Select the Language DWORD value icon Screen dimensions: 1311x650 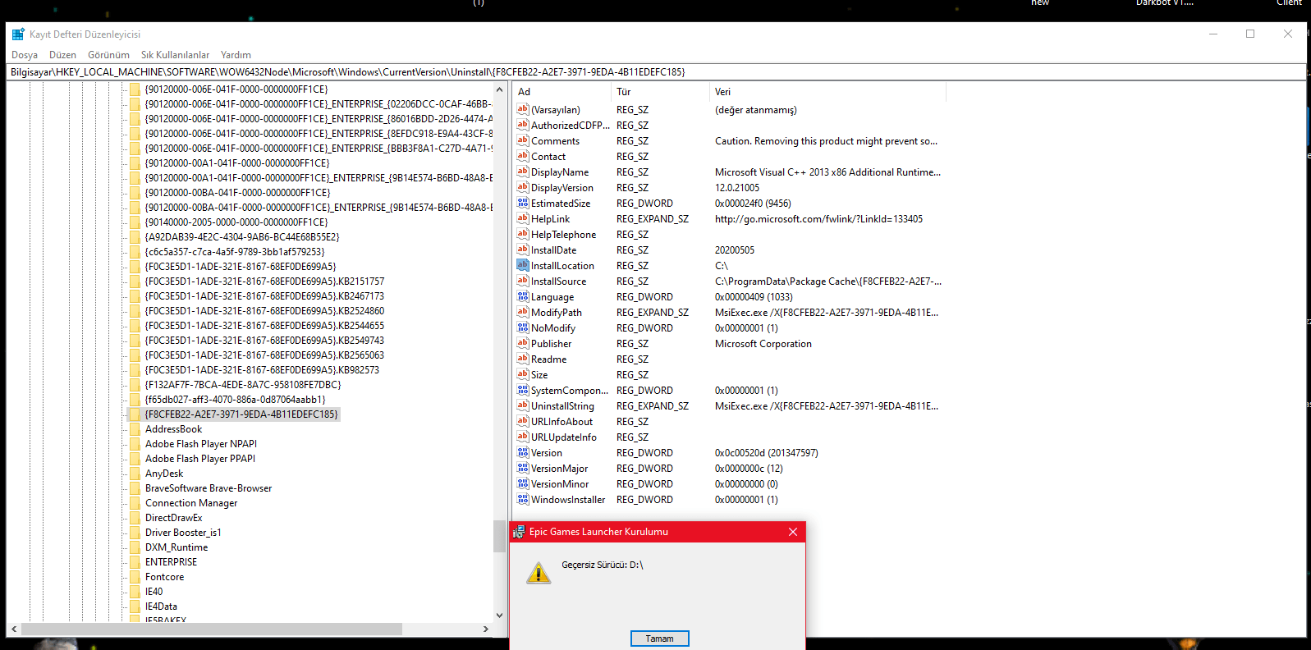pos(522,296)
